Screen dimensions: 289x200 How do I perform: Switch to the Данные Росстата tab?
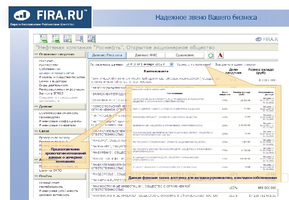click(107, 55)
